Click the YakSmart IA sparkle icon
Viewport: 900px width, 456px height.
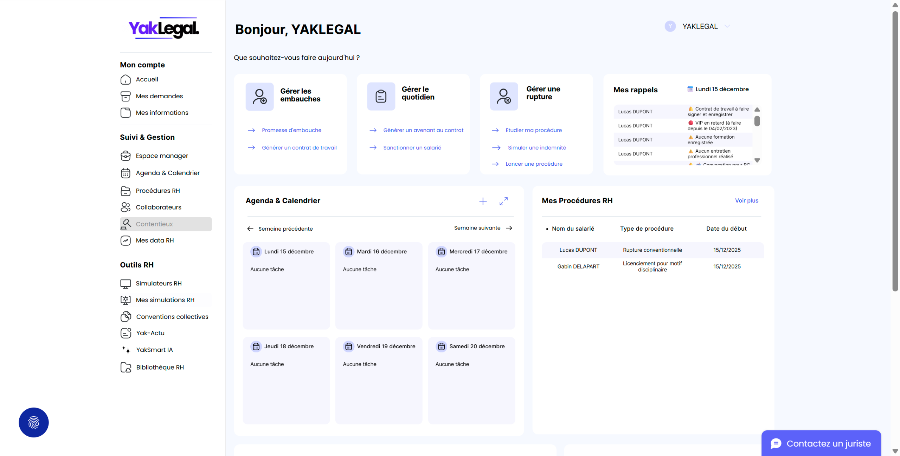126,350
